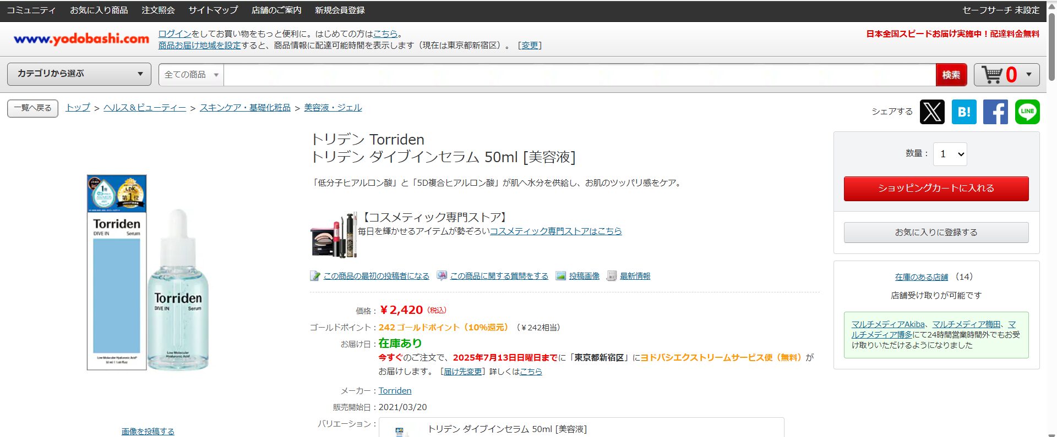Open the Torriden maker link
The image size is (1057, 437).
click(x=395, y=391)
